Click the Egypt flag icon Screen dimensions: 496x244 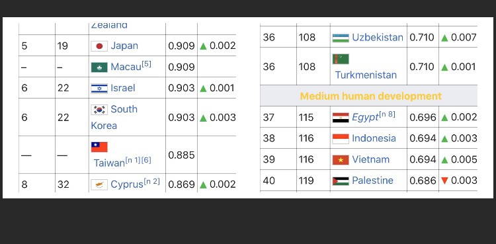coord(341,118)
